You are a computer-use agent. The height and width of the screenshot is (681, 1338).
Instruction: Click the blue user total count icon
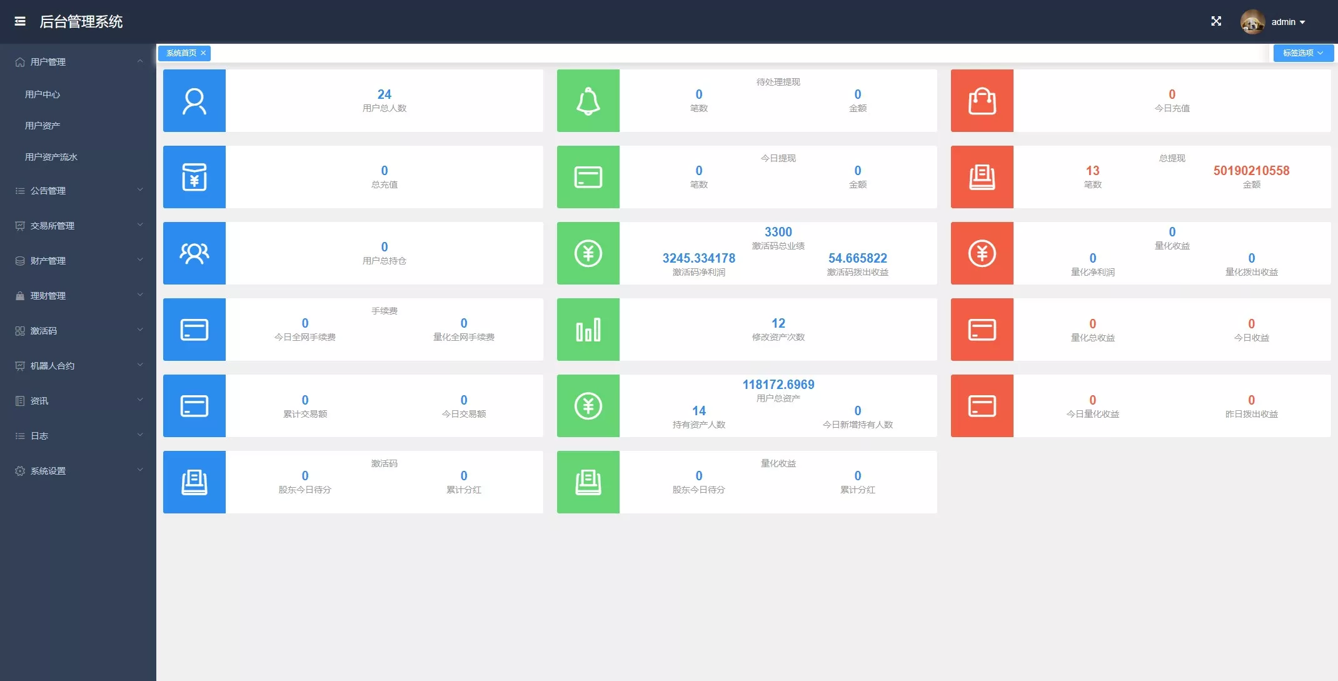(194, 101)
